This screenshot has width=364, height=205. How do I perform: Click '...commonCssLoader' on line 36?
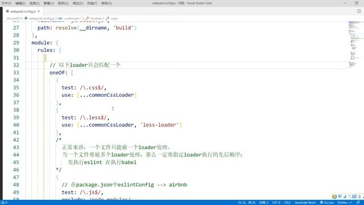107,95
